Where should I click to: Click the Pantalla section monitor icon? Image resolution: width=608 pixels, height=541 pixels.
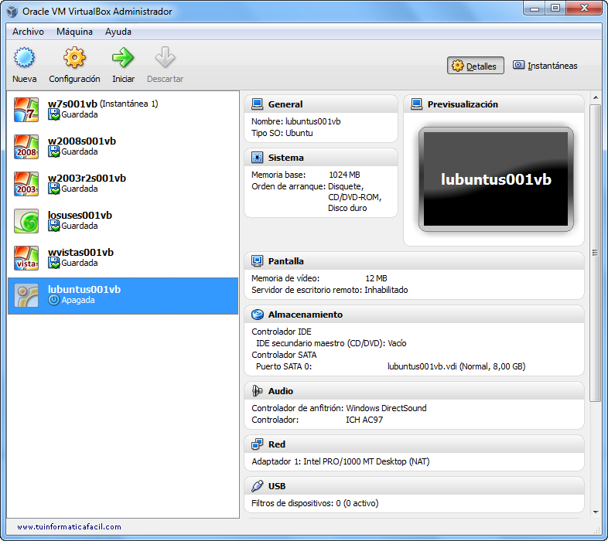[257, 260]
